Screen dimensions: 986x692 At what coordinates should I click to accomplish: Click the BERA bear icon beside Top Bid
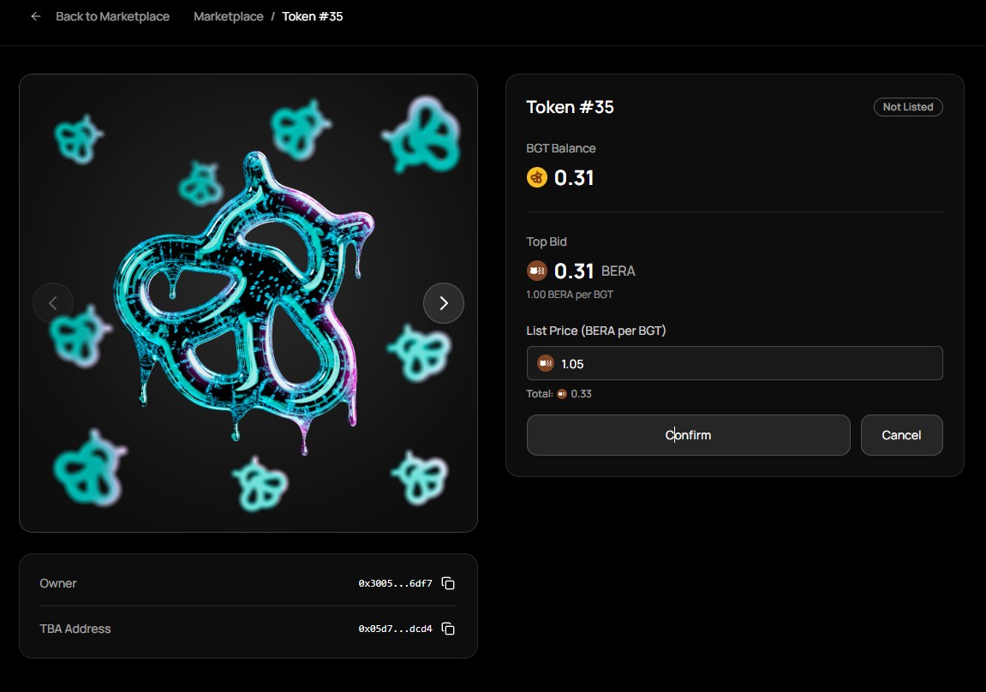pos(537,271)
